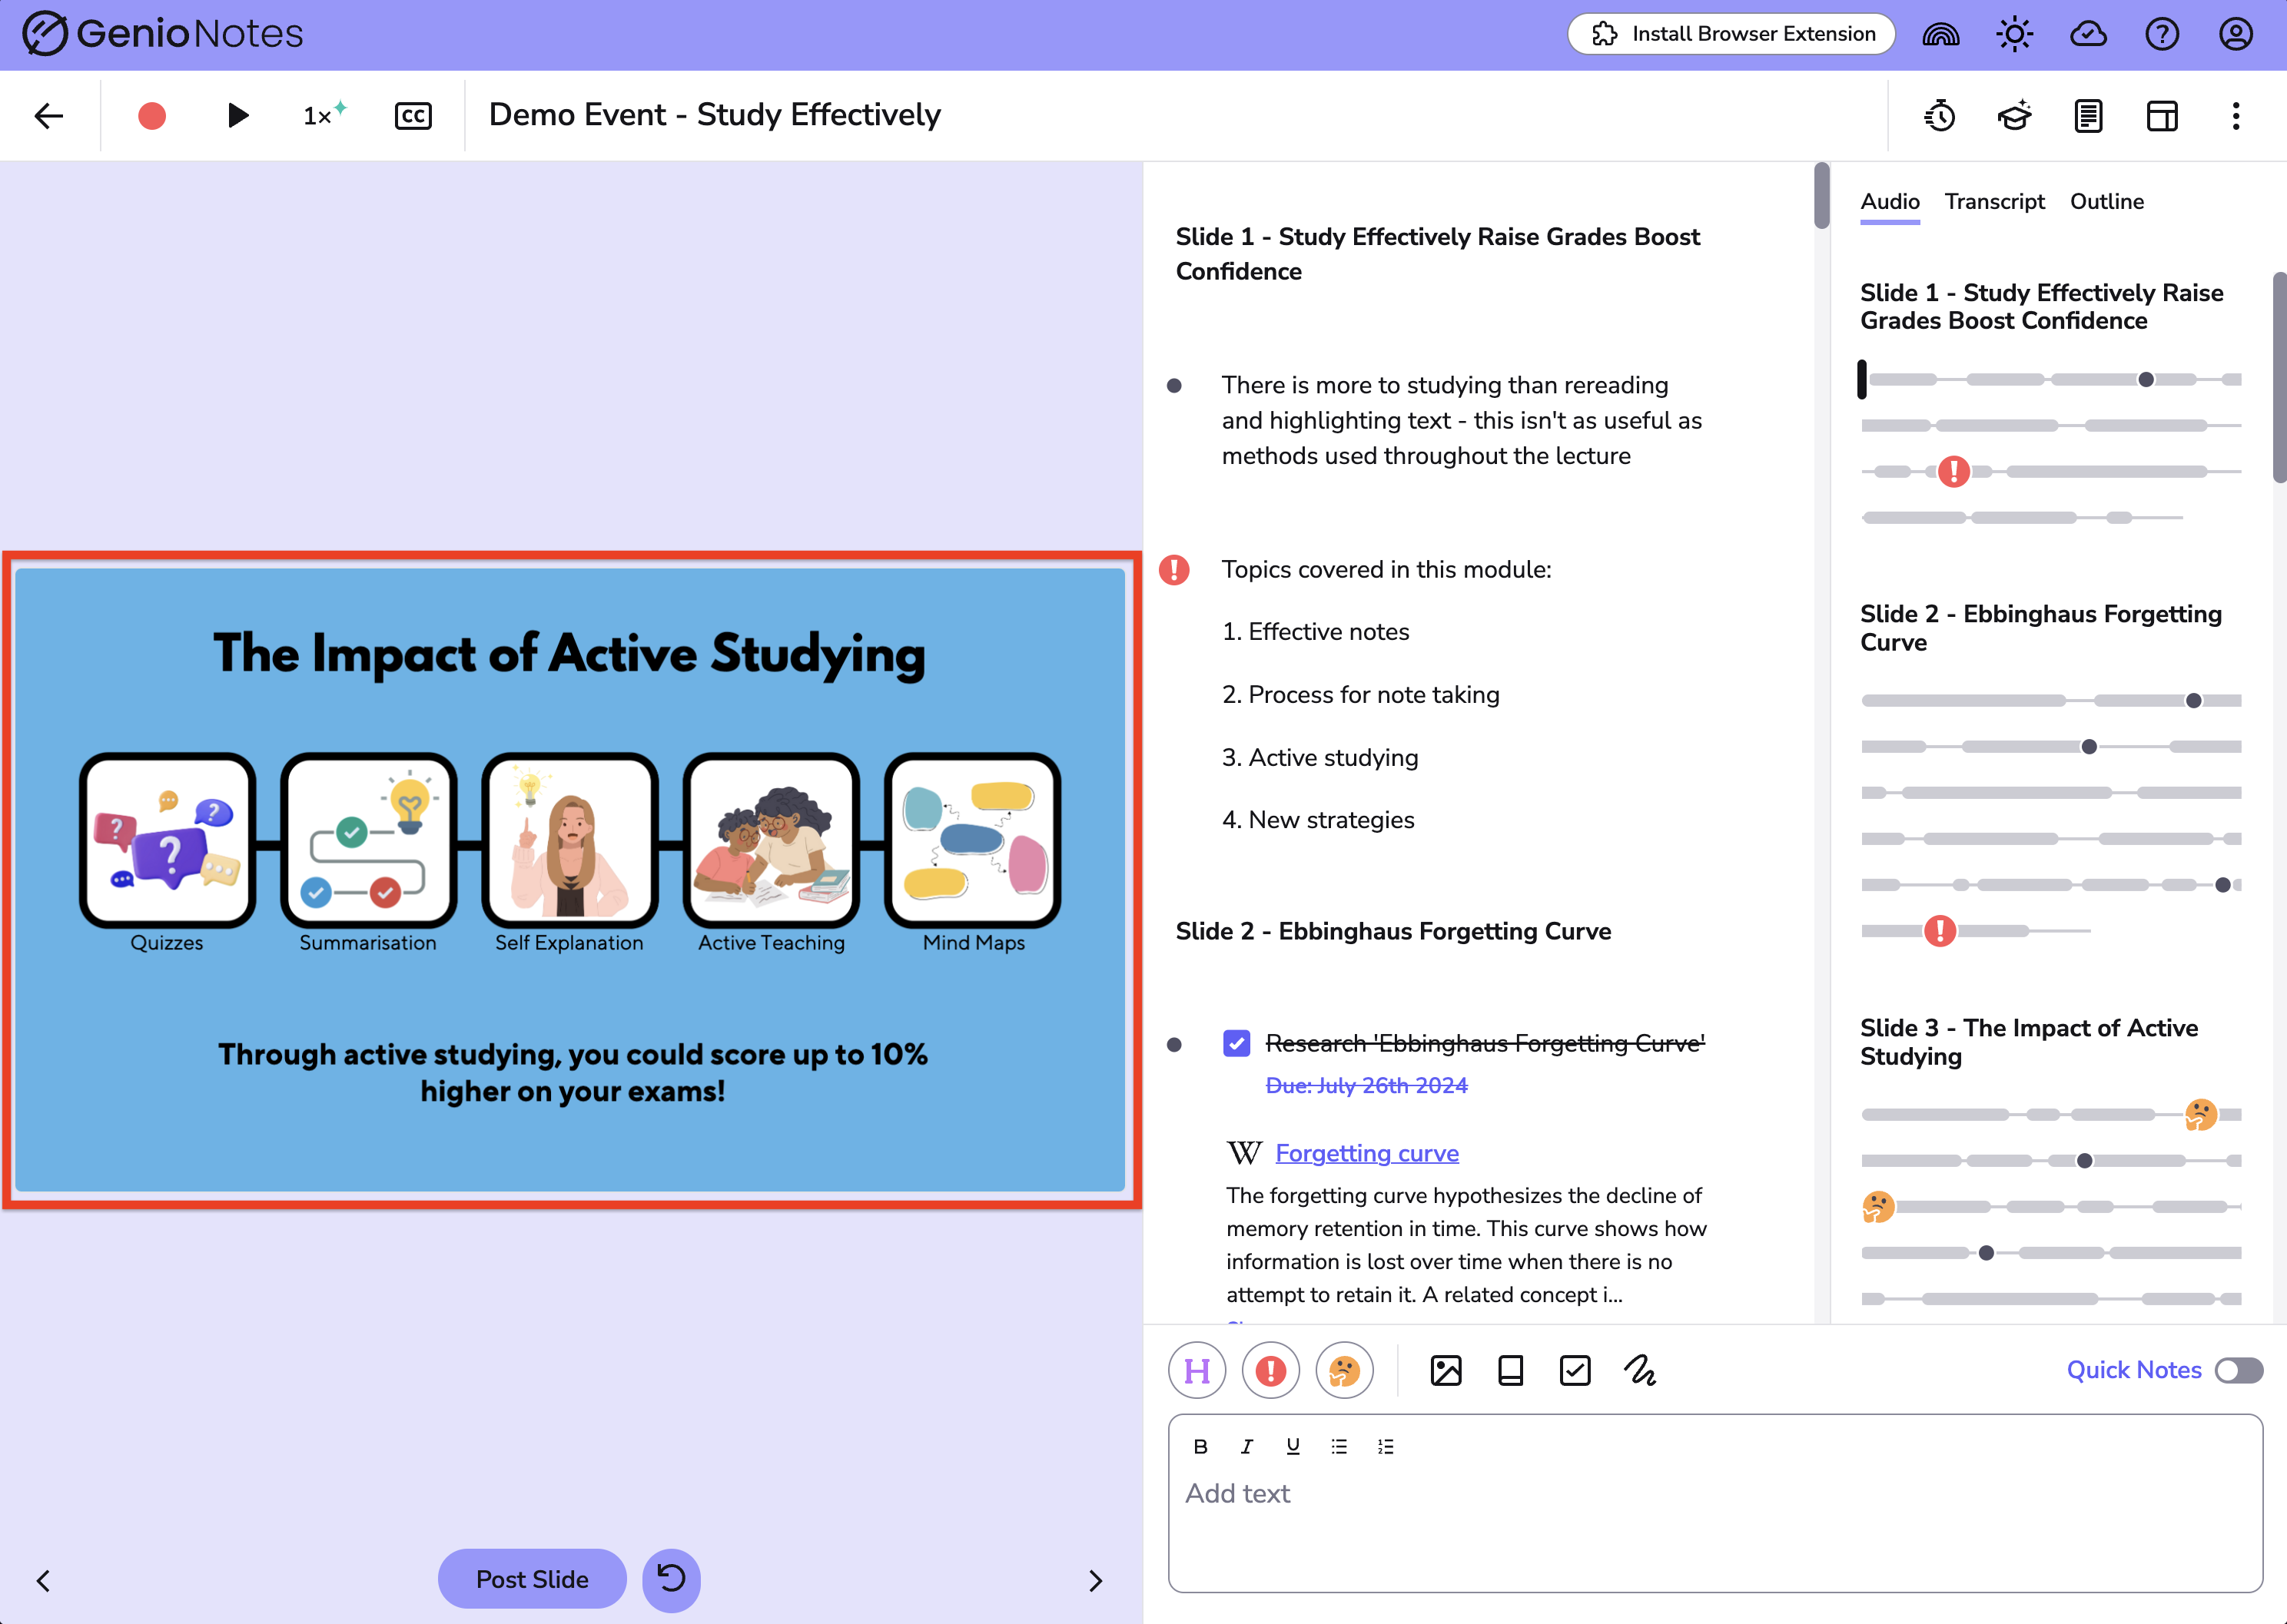Toggle closed captions with the CC icon
This screenshot has width=2287, height=1624.
(x=413, y=116)
